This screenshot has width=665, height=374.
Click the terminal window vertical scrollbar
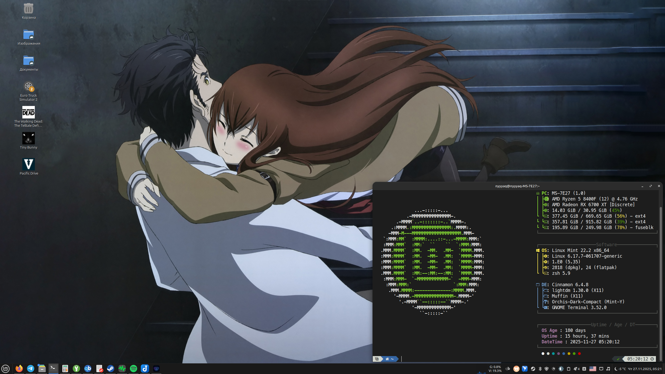661,260
